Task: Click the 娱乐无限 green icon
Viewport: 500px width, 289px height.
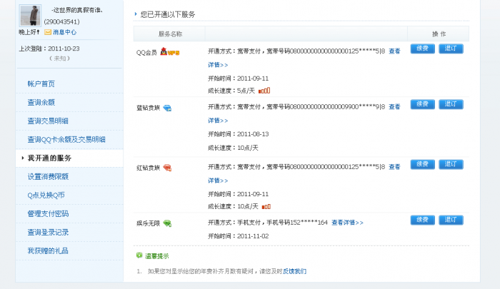Action: [167, 223]
